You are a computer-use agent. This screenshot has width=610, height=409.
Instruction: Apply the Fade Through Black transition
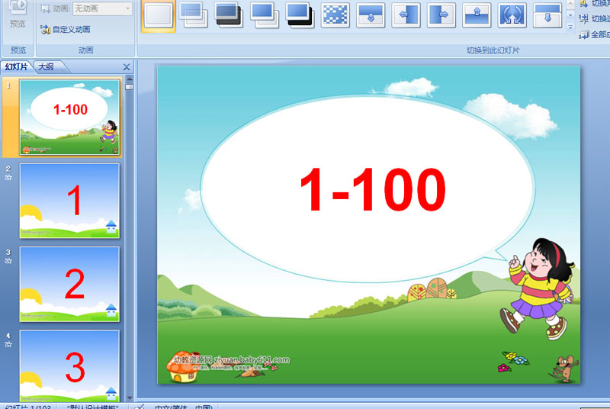[229, 15]
